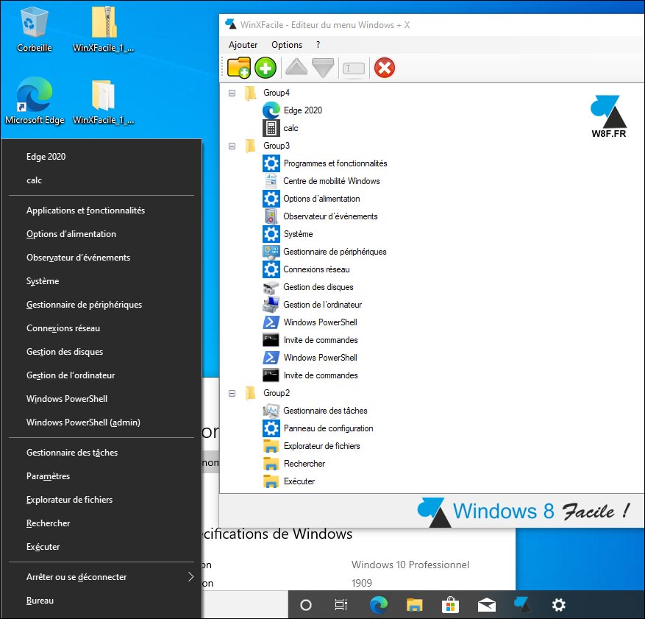Select the Edge 2020 icon in Group4
This screenshot has height=619, width=645.
tap(271, 110)
